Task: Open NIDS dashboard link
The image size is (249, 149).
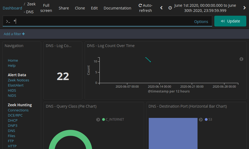Action: 12,95
